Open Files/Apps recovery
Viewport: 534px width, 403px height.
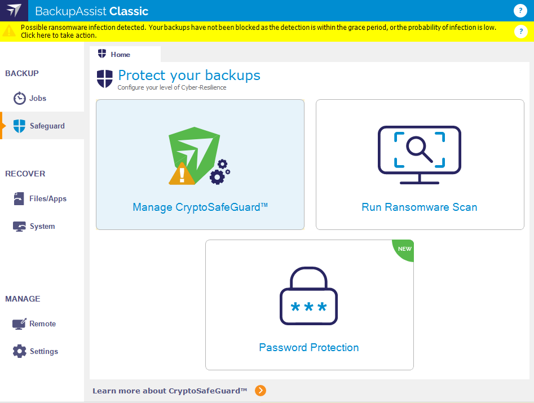[x=42, y=198]
